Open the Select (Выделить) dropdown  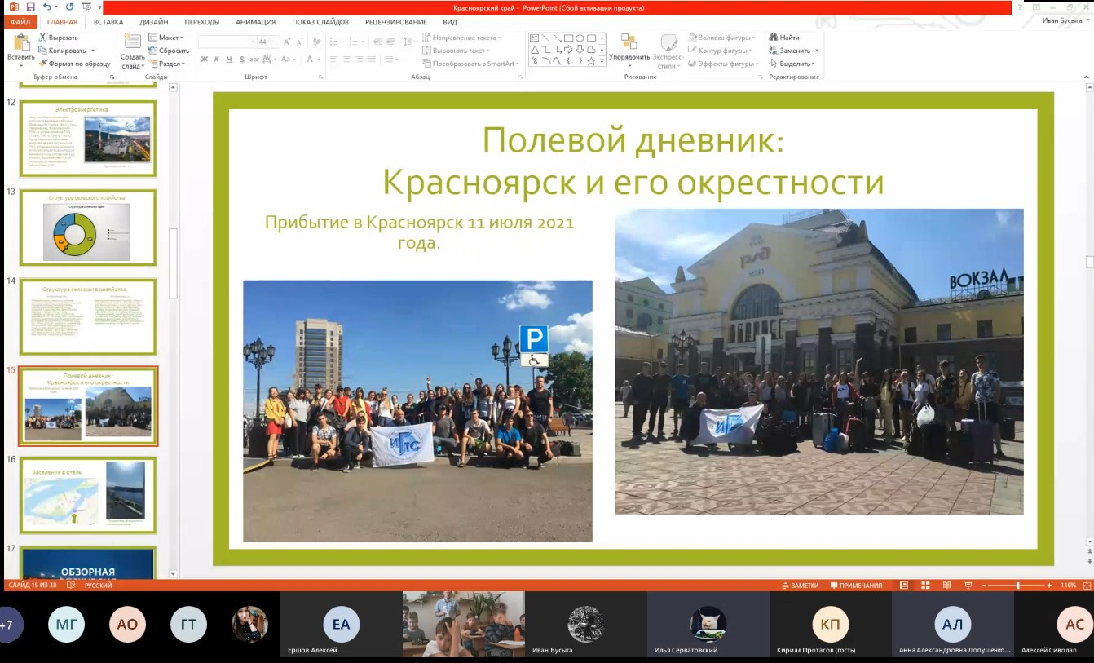point(795,64)
